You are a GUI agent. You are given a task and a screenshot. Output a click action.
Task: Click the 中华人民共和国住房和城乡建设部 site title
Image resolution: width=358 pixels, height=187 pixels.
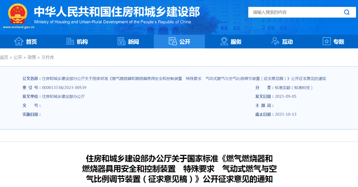[x=117, y=12]
